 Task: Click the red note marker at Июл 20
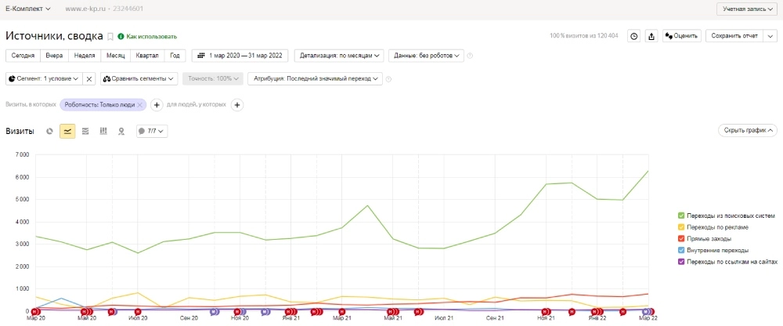point(138,311)
